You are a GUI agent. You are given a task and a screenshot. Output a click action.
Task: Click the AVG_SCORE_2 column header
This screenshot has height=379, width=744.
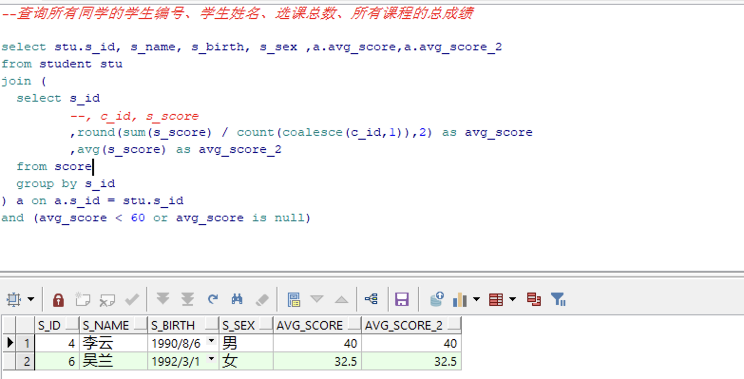pos(411,325)
